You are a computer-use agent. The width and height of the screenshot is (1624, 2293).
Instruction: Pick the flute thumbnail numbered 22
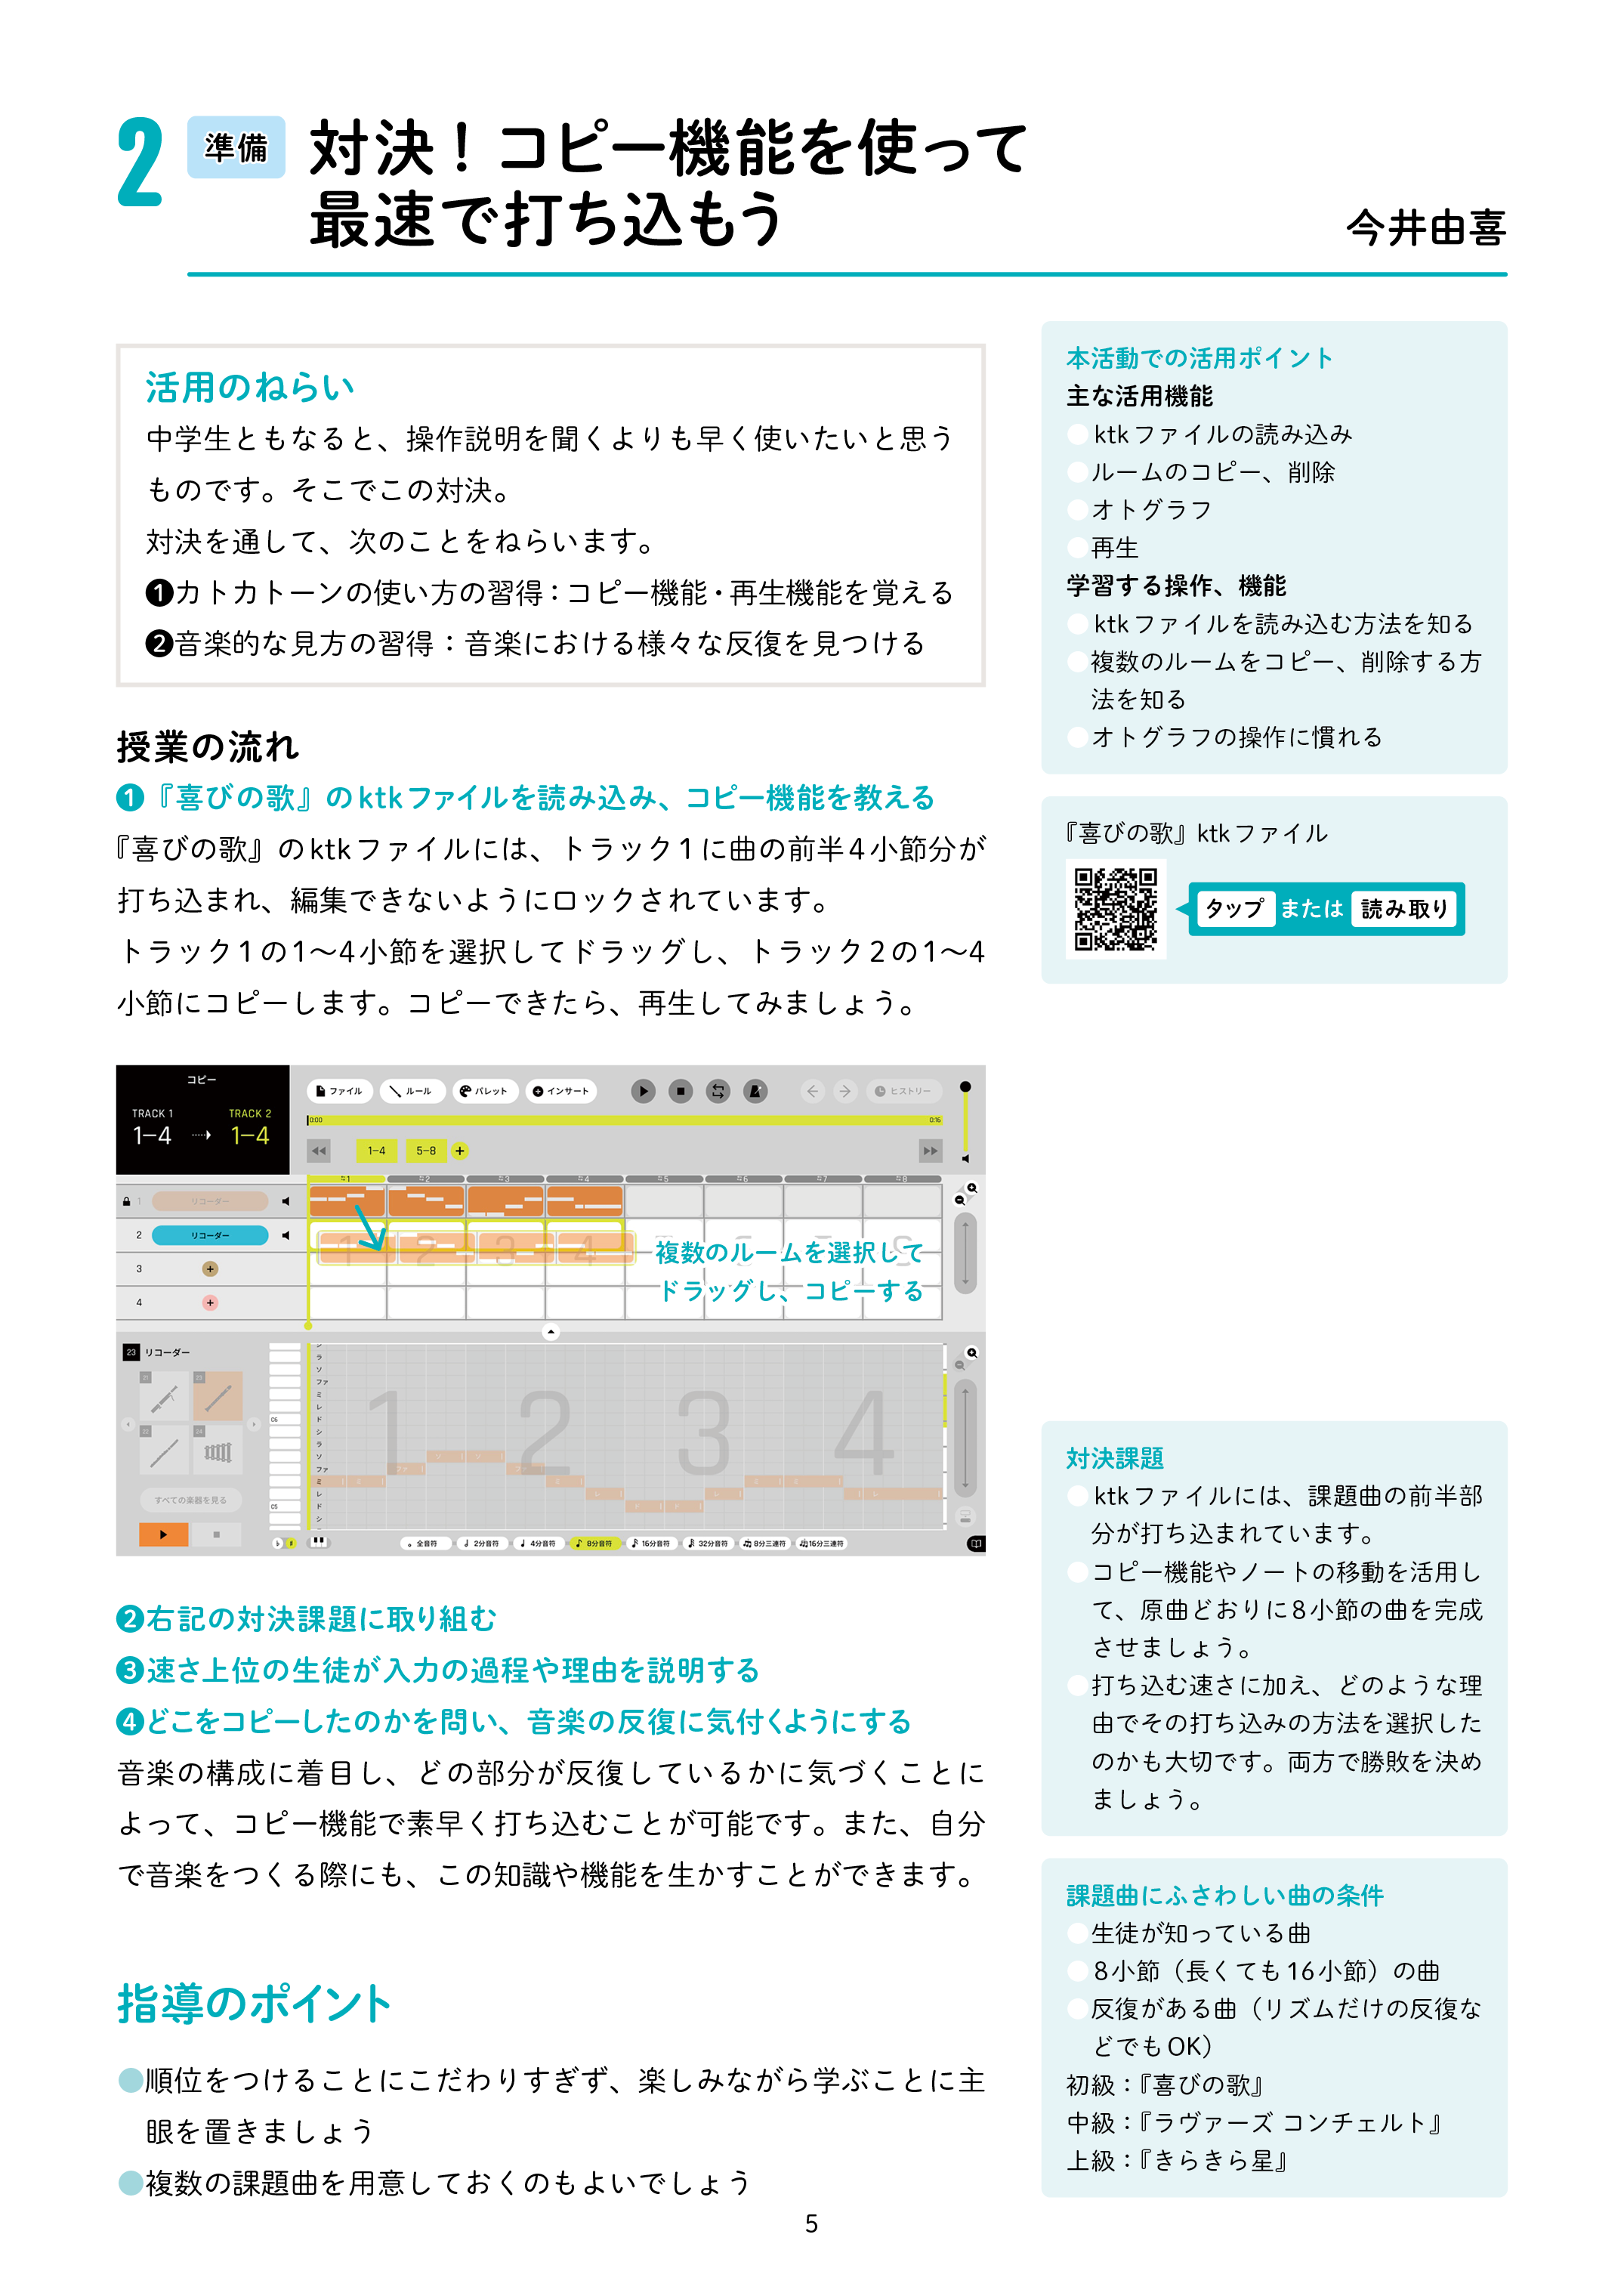(164, 1450)
